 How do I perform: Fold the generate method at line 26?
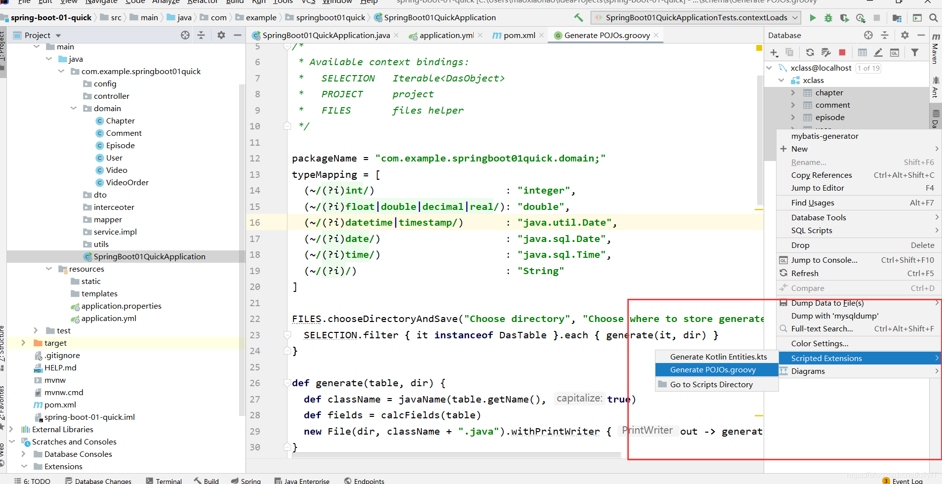pos(287,383)
